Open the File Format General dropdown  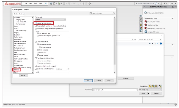[x=50, y=19]
